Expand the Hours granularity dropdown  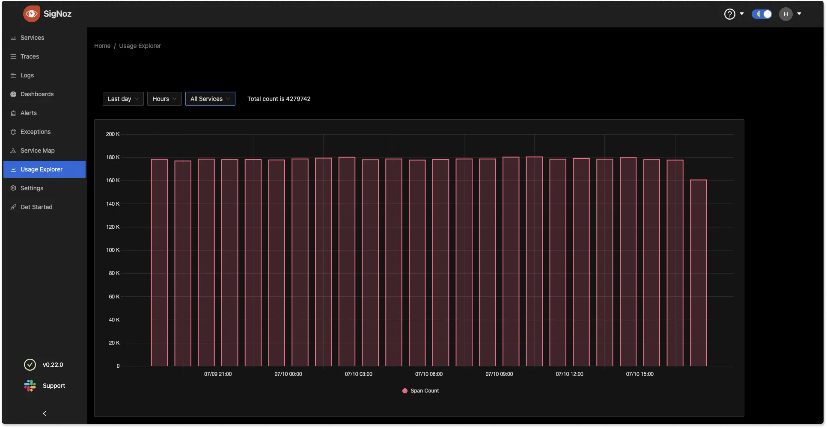pyautogui.click(x=164, y=98)
